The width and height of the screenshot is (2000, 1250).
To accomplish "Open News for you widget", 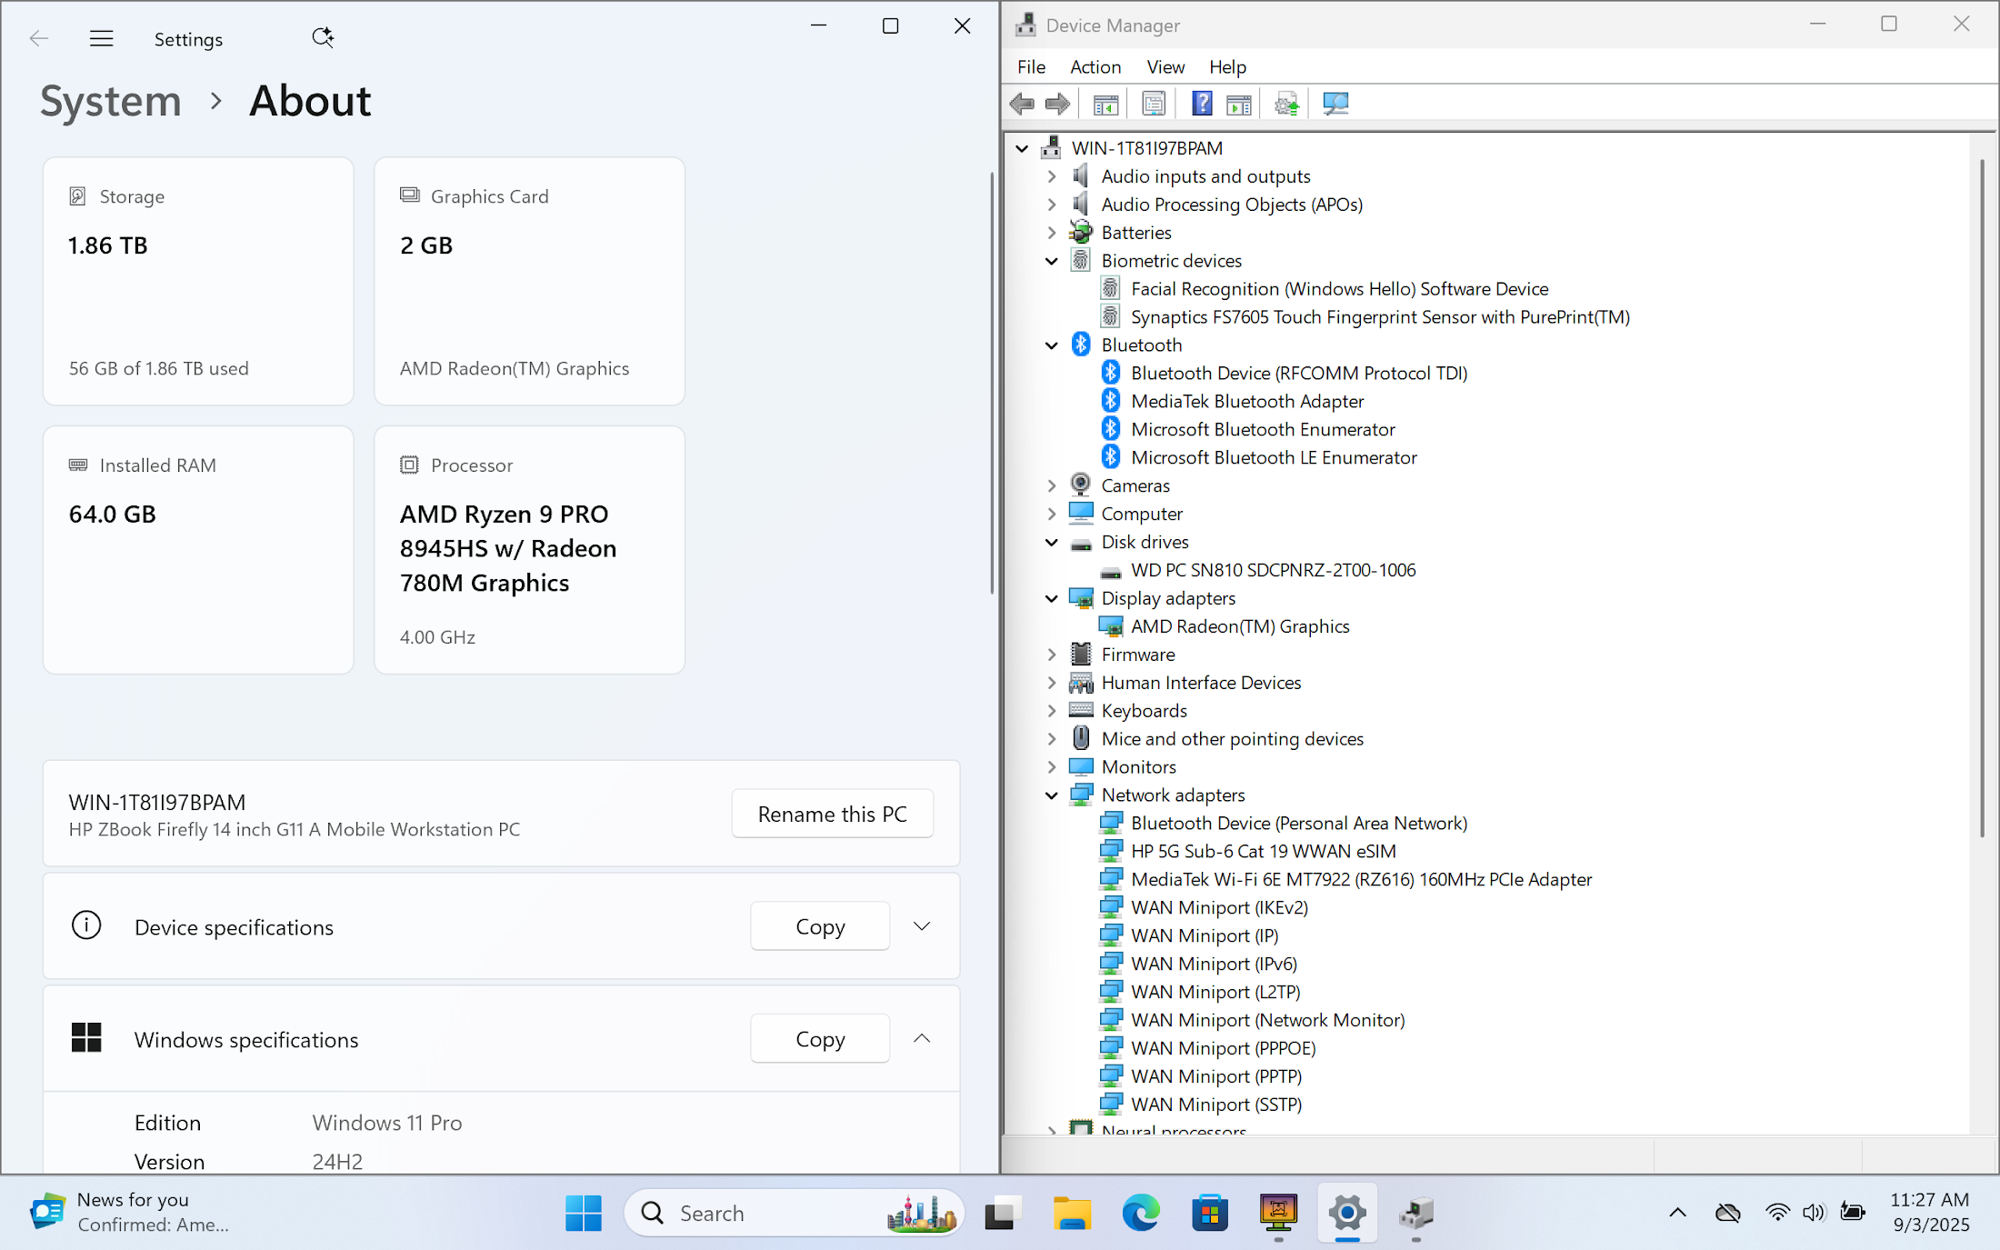I will (x=129, y=1213).
